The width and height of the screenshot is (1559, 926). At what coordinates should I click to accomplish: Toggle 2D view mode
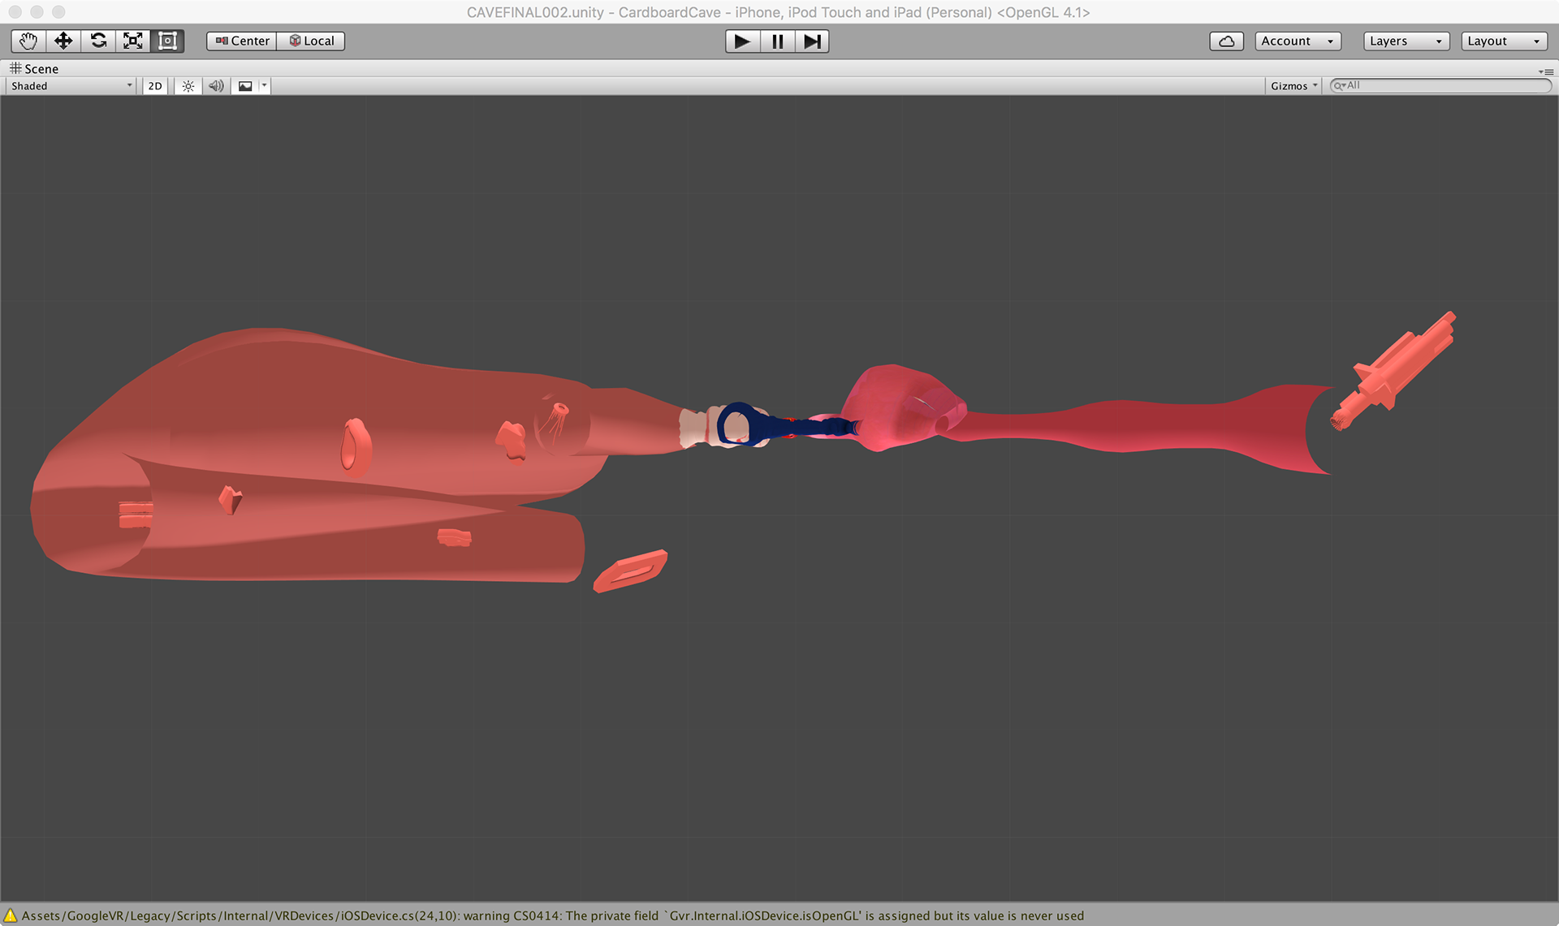point(155,86)
